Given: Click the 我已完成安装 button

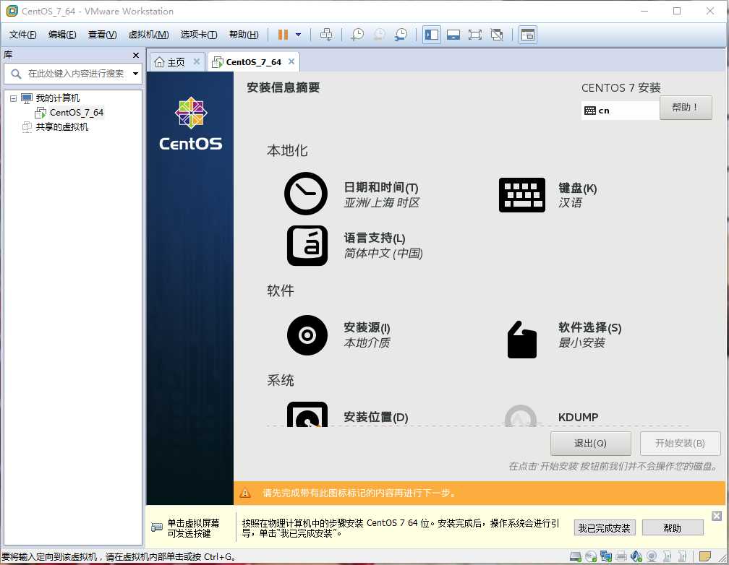Looking at the screenshot, I should (605, 528).
